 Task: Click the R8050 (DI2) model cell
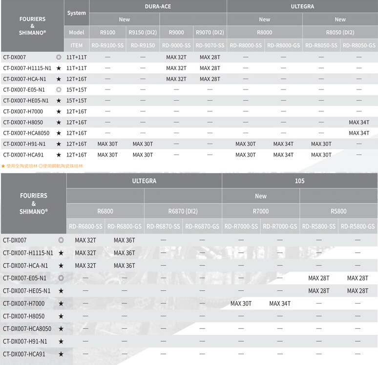point(340,32)
